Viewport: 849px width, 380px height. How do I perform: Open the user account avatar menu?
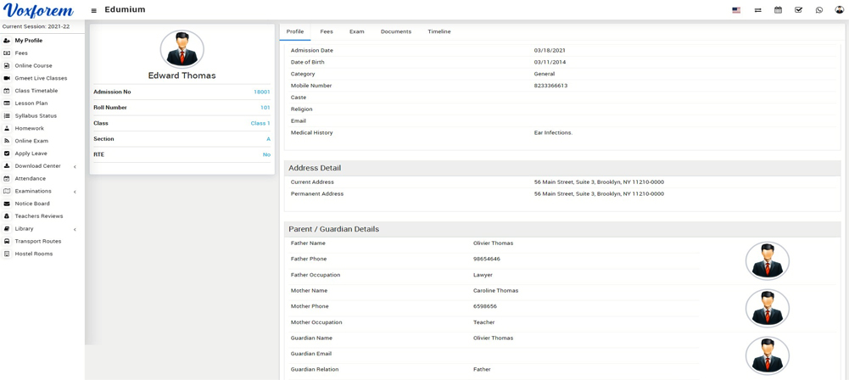(x=839, y=10)
